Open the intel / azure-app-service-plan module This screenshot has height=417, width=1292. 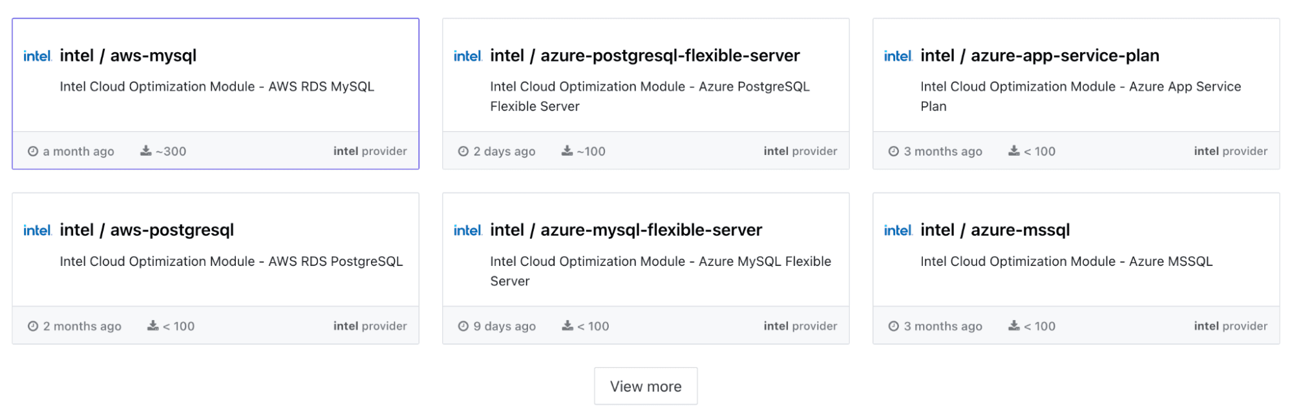(x=1039, y=56)
